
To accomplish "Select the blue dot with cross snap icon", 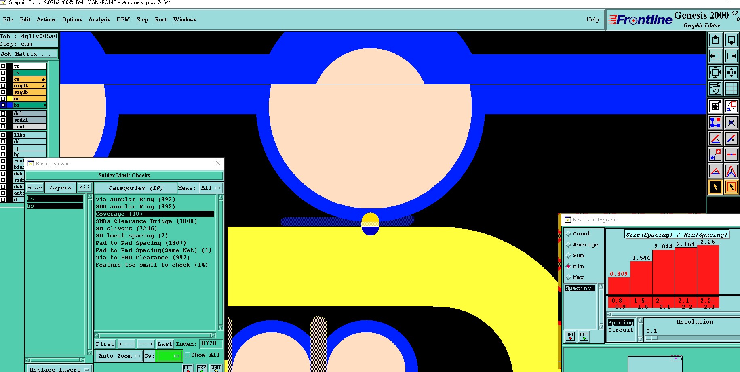I will click(732, 122).
